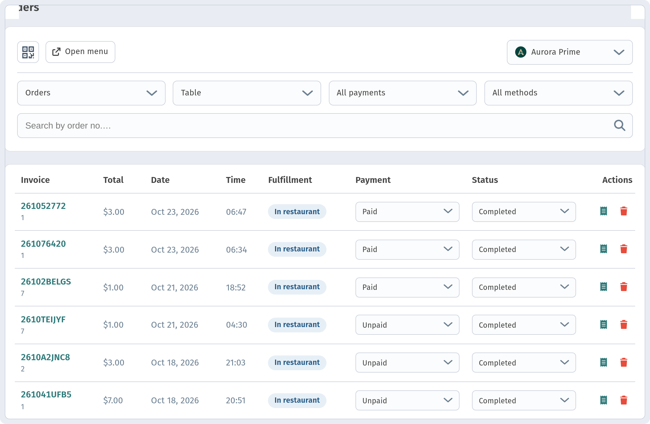Open invoice 26102BELGS
The width and height of the screenshot is (650, 424).
coord(46,282)
